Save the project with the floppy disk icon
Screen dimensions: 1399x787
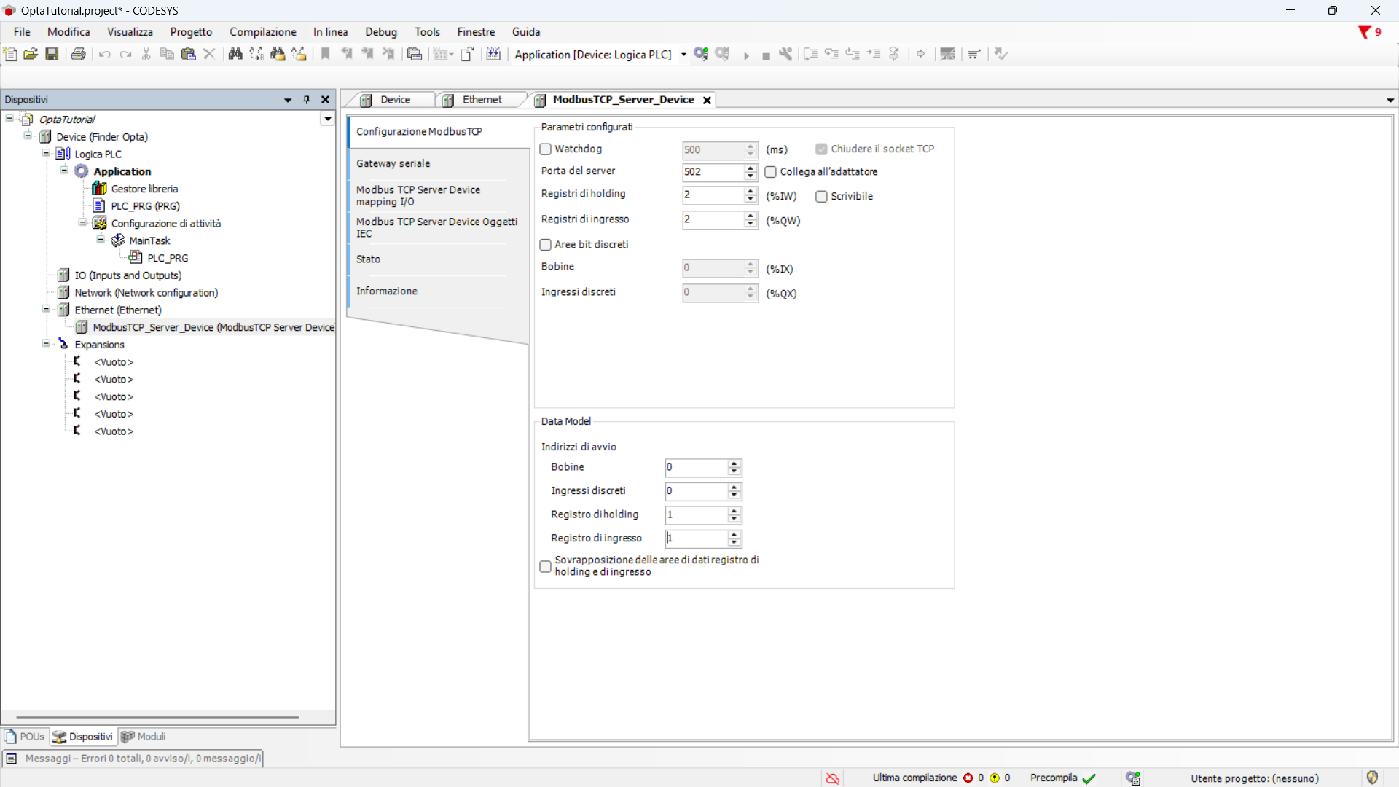point(52,54)
